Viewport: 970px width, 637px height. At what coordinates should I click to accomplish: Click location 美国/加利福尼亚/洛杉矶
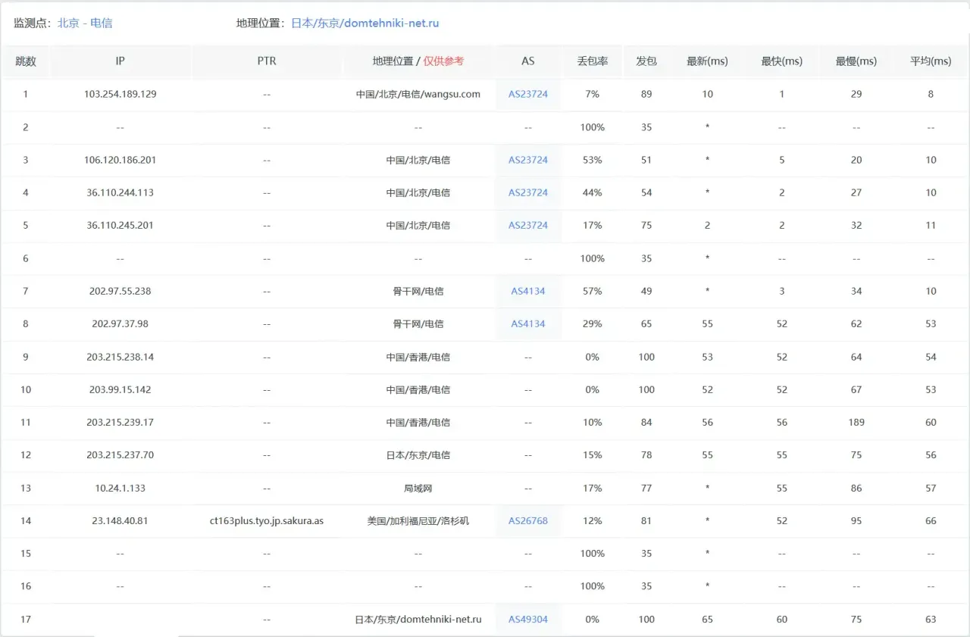click(x=418, y=520)
